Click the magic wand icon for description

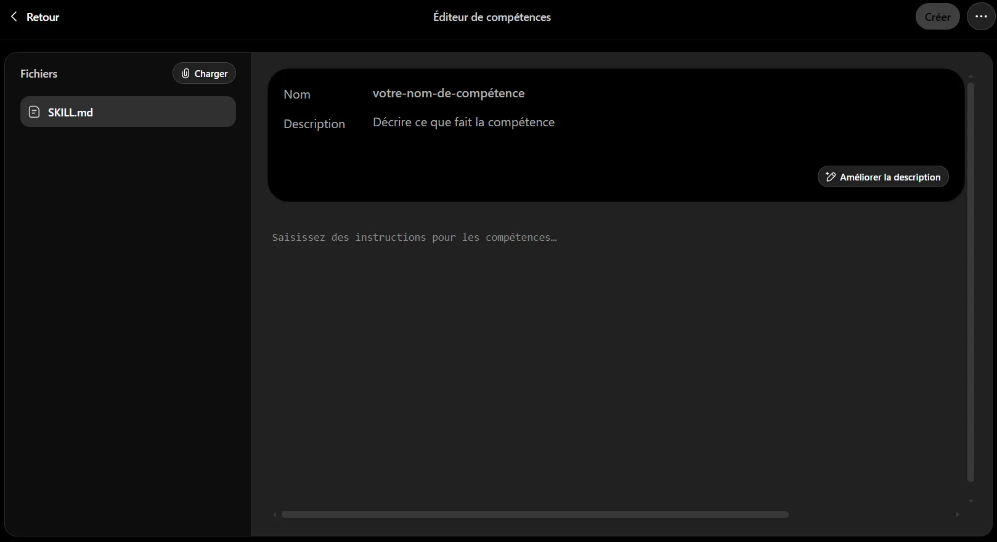pos(830,177)
